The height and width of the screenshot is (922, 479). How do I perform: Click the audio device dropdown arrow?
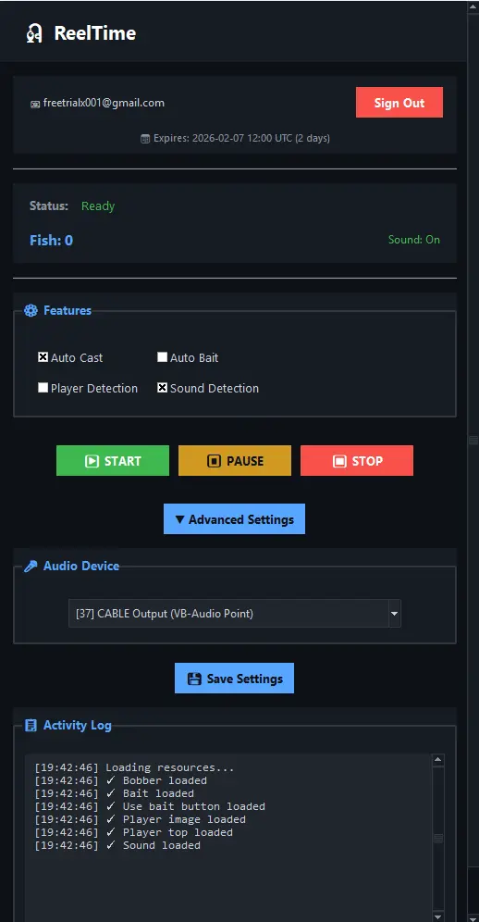[394, 614]
